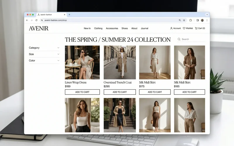Go to the Accessories section

[x=112, y=28]
